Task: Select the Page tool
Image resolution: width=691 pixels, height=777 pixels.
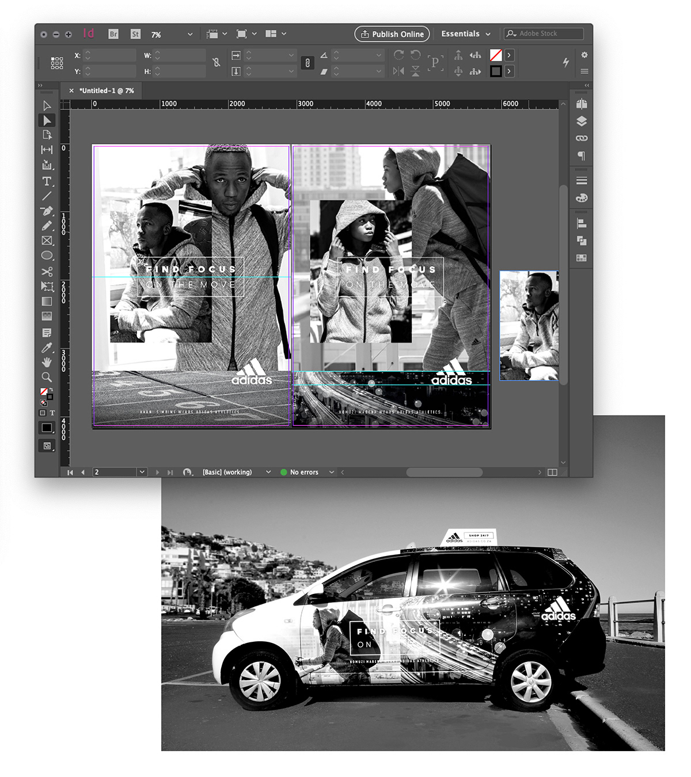Action: pos(47,135)
